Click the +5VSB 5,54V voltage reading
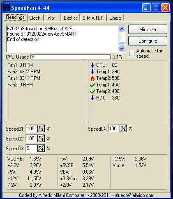173x199 pixels. 77,165
